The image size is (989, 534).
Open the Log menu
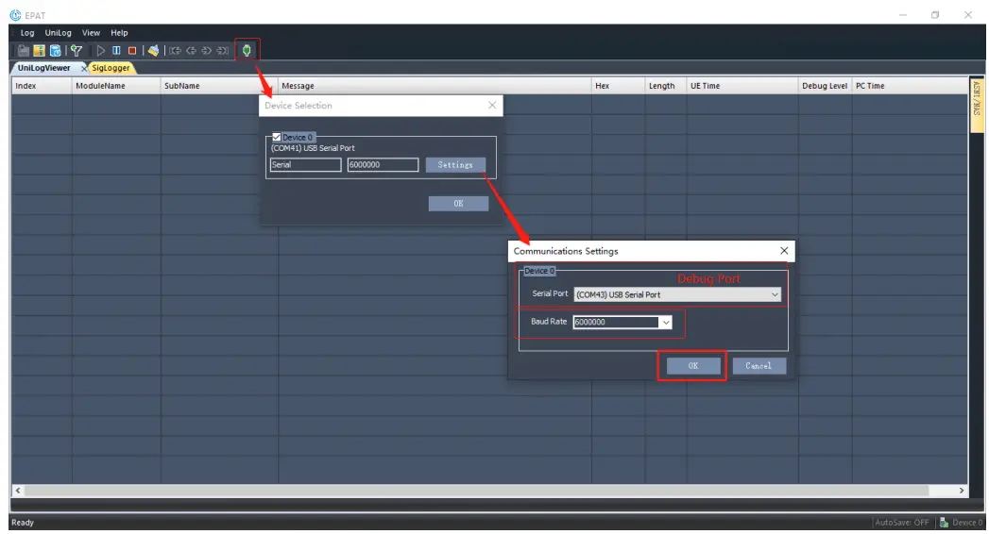tap(27, 33)
